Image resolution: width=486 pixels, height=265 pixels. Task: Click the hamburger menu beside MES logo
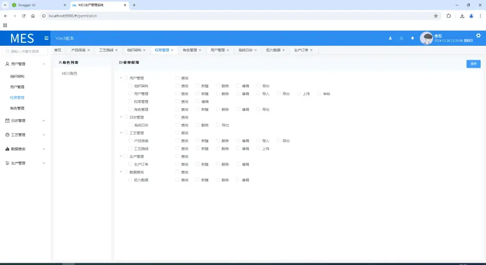(46, 38)
